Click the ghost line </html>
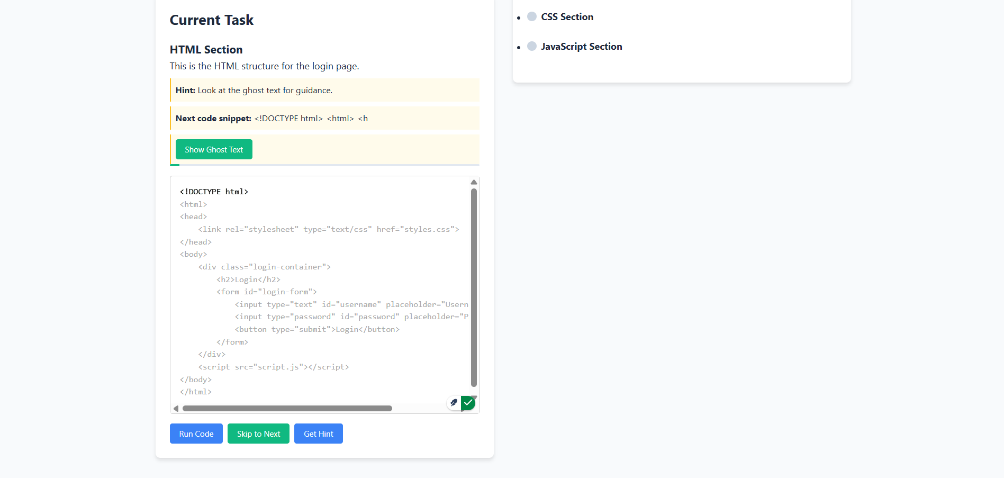Screen dimensions: 1004x478 (195, 392)
